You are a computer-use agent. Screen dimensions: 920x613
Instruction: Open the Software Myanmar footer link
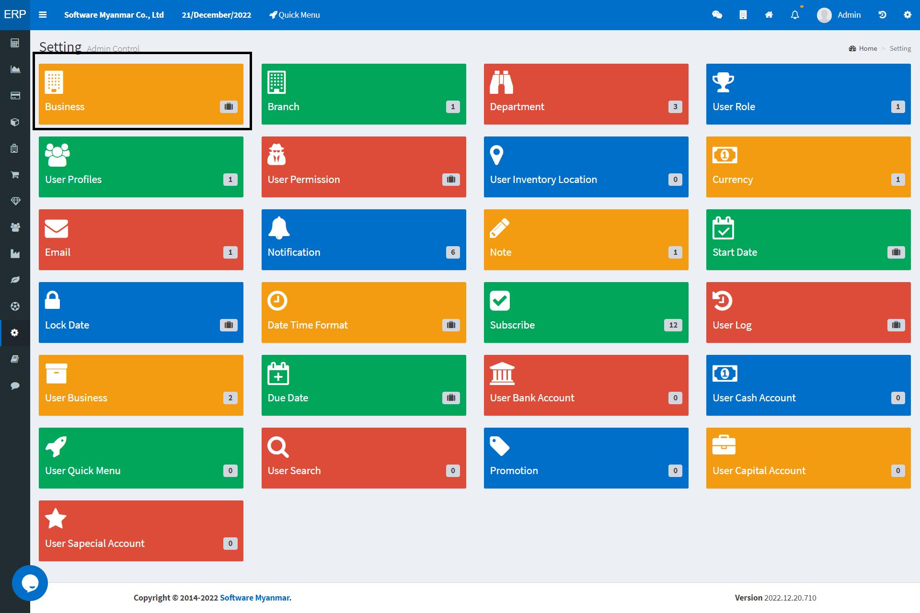tap(254, 598)
